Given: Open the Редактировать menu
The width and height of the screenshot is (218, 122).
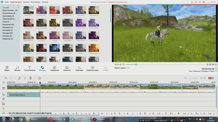Looking at the screenshot, I should coord(16,2).
